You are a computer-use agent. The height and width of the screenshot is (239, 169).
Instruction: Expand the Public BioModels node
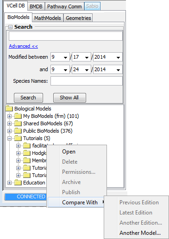tap(9, 131)
